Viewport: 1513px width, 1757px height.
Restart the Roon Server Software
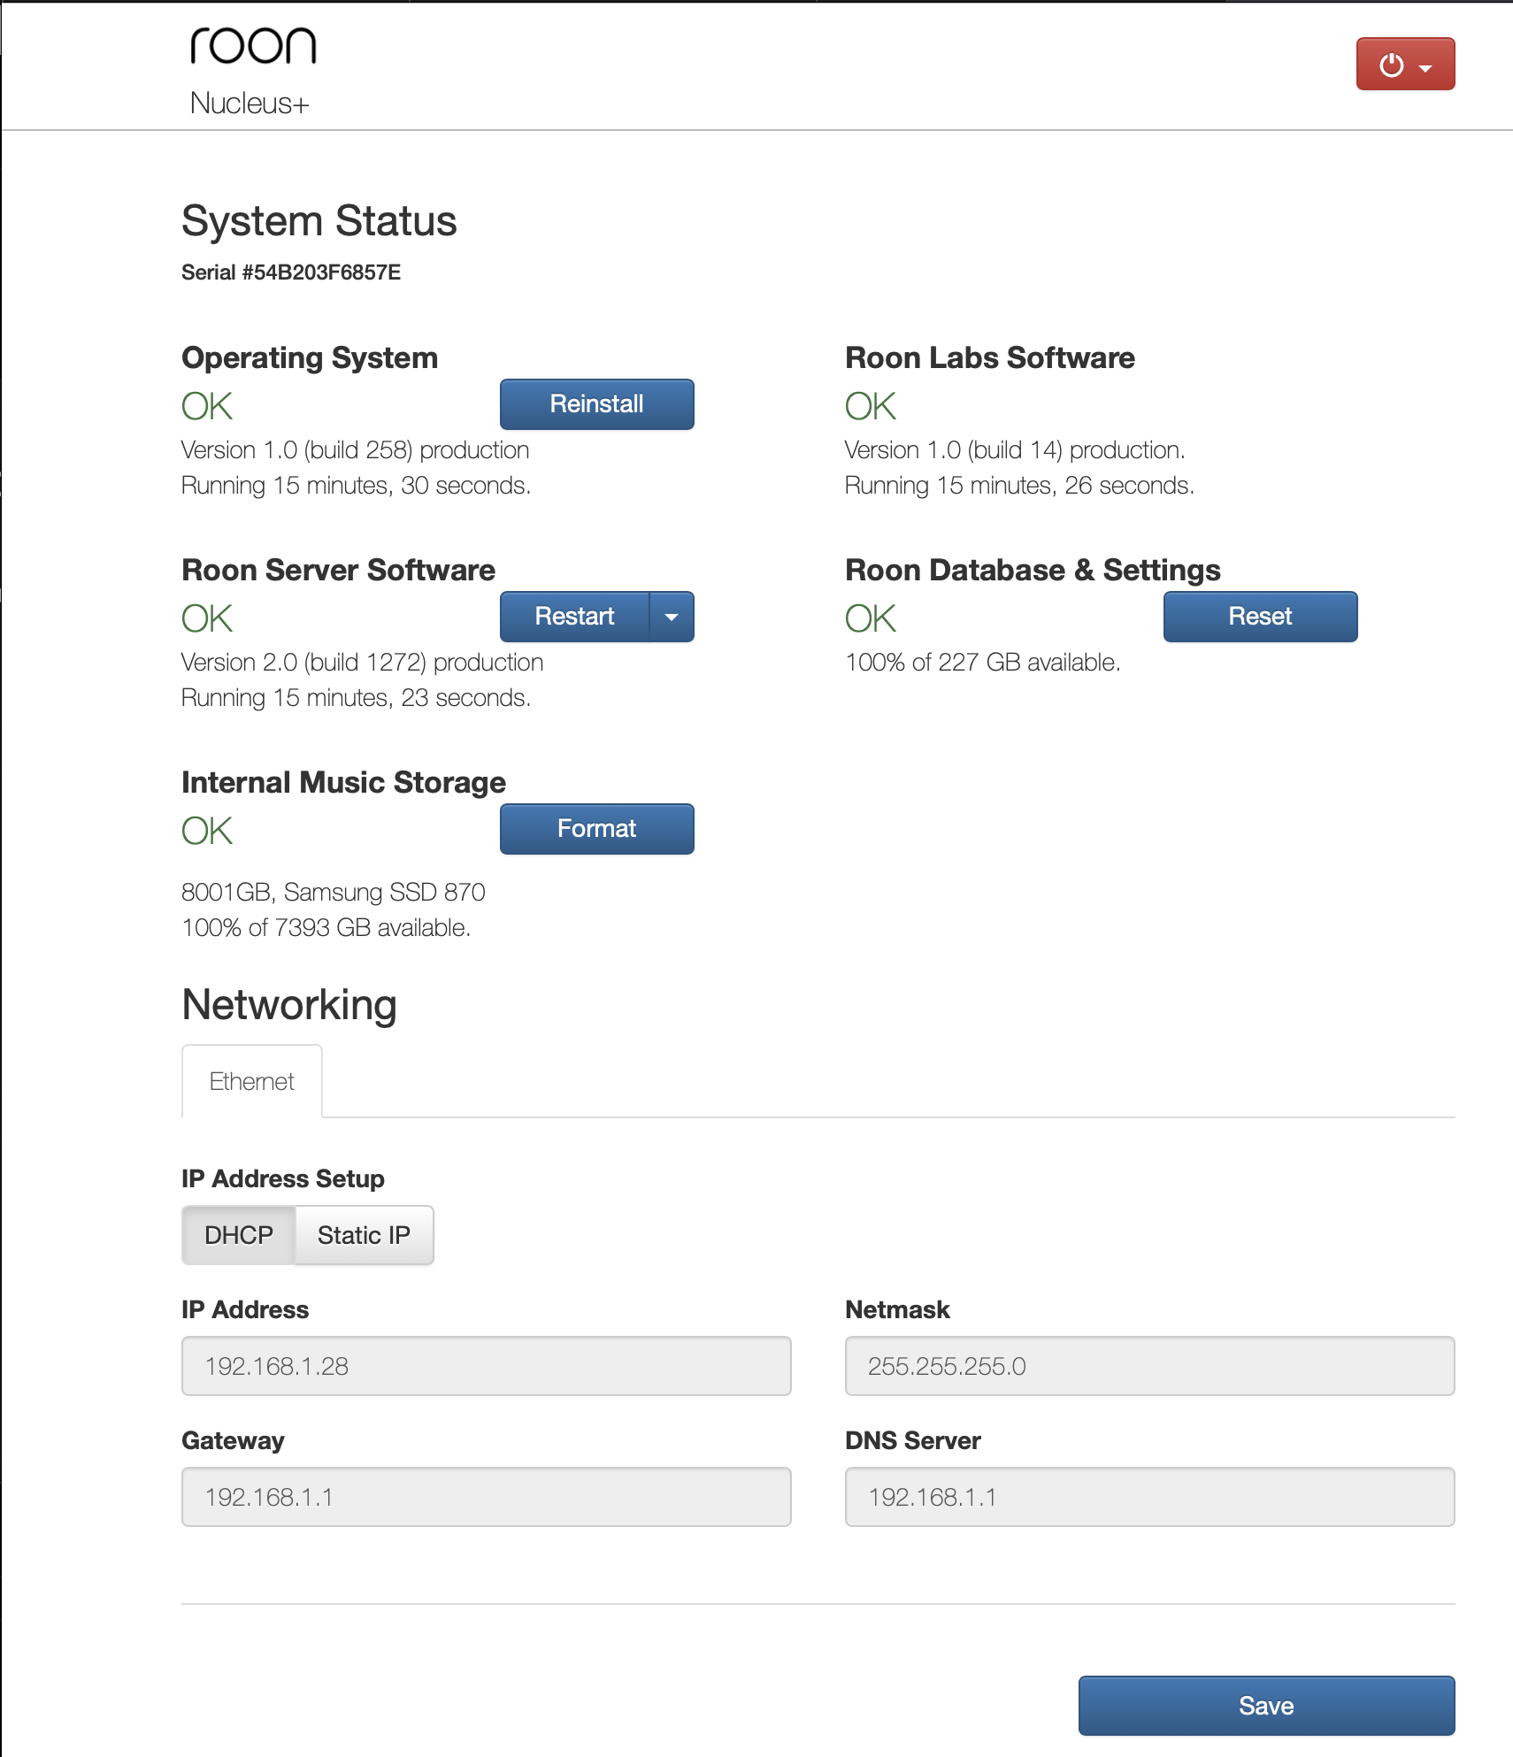point(574,617)
